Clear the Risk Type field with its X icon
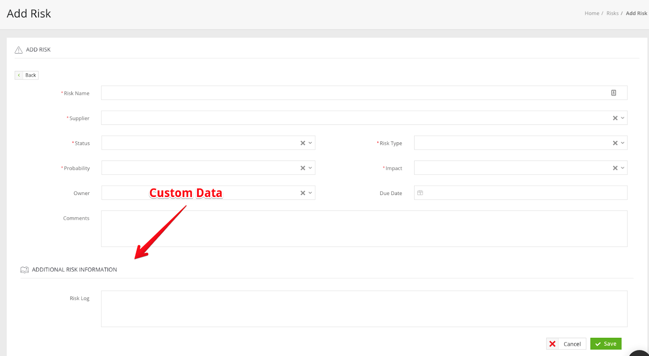649x356 pixels. tap(615, 143)
